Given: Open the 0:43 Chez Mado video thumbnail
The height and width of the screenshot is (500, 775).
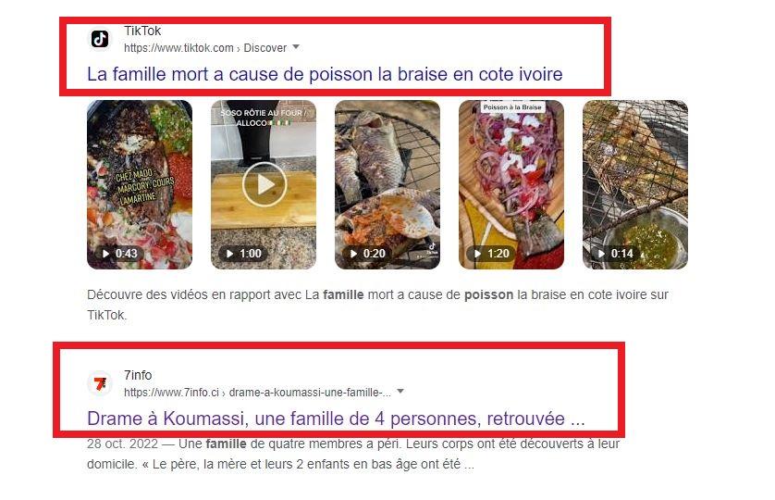Looking at the screenshot, I should coord(140,184).
